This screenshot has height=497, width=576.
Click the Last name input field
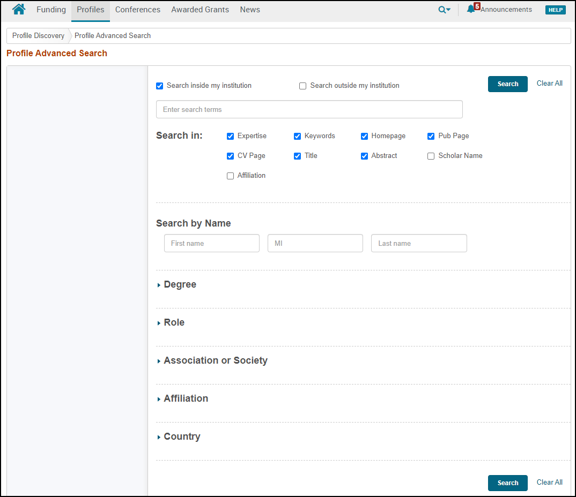(x=418, y=243)
